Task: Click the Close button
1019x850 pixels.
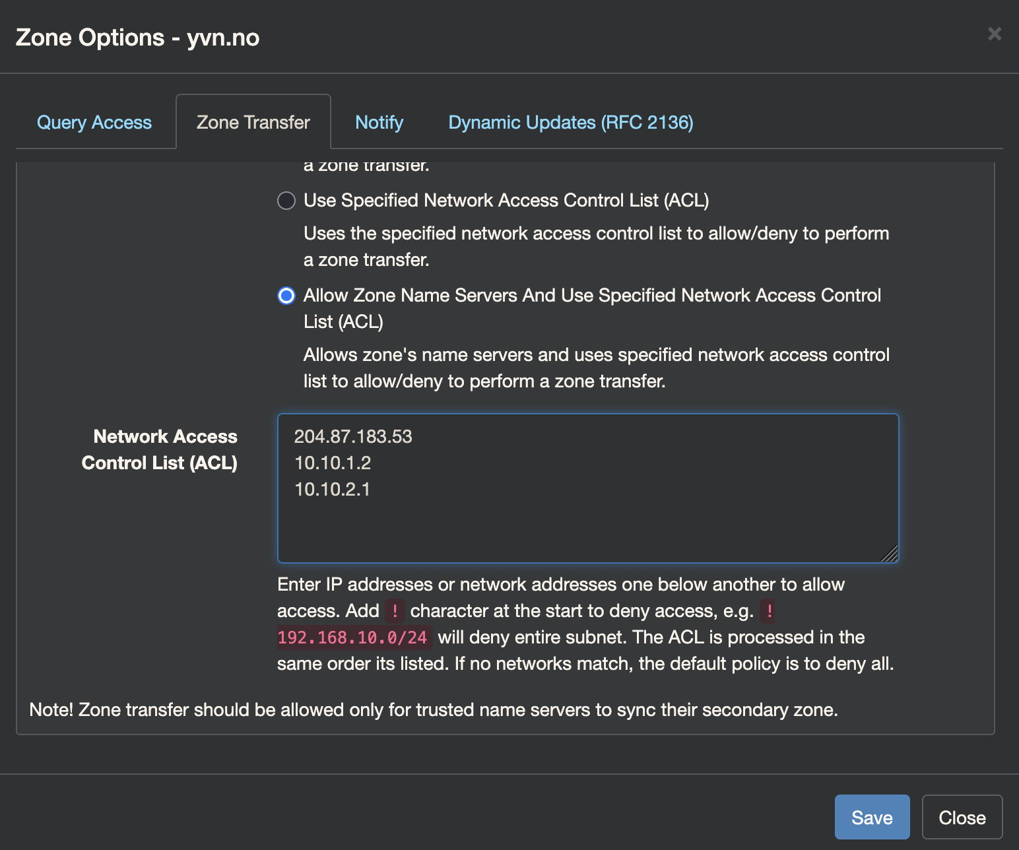Action: point(962,817)
